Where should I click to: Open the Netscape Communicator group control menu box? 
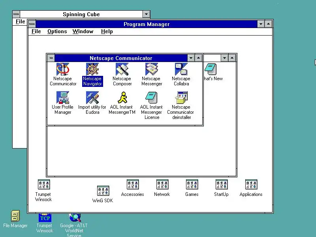coord(51,58)
